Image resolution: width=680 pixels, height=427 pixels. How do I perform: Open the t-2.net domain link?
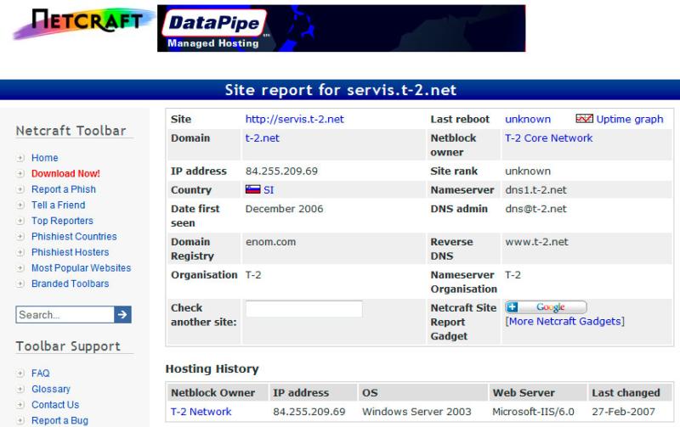click(263, 138)
